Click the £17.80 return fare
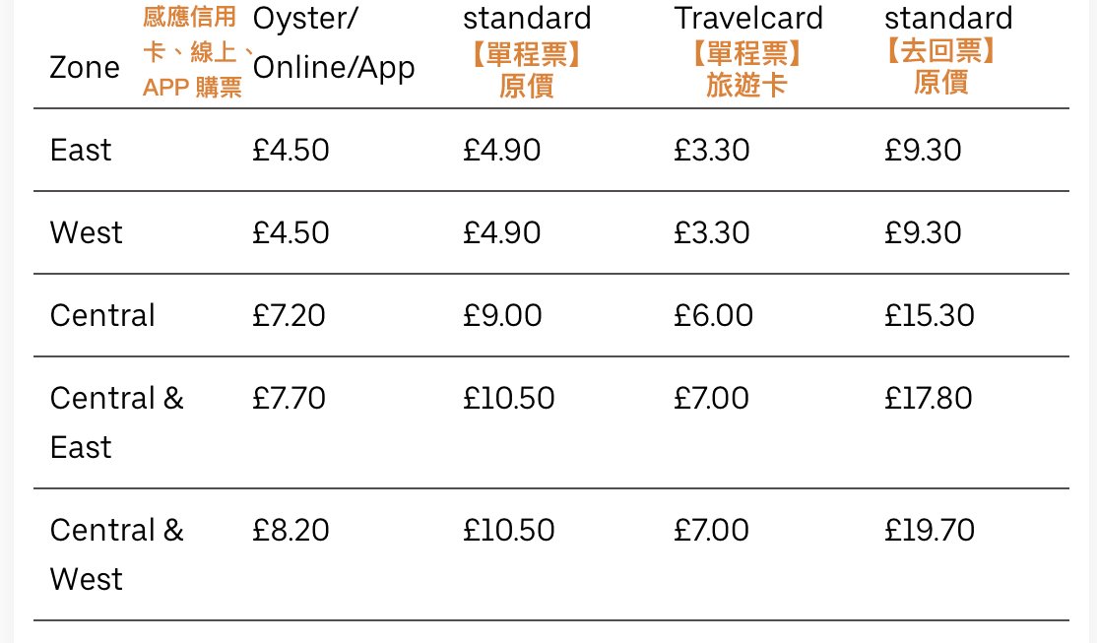 point(929,398)
